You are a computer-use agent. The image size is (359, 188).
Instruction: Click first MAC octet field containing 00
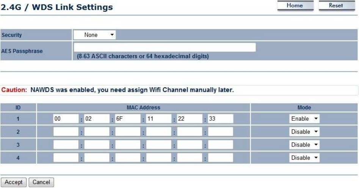(x=66, y=119)
